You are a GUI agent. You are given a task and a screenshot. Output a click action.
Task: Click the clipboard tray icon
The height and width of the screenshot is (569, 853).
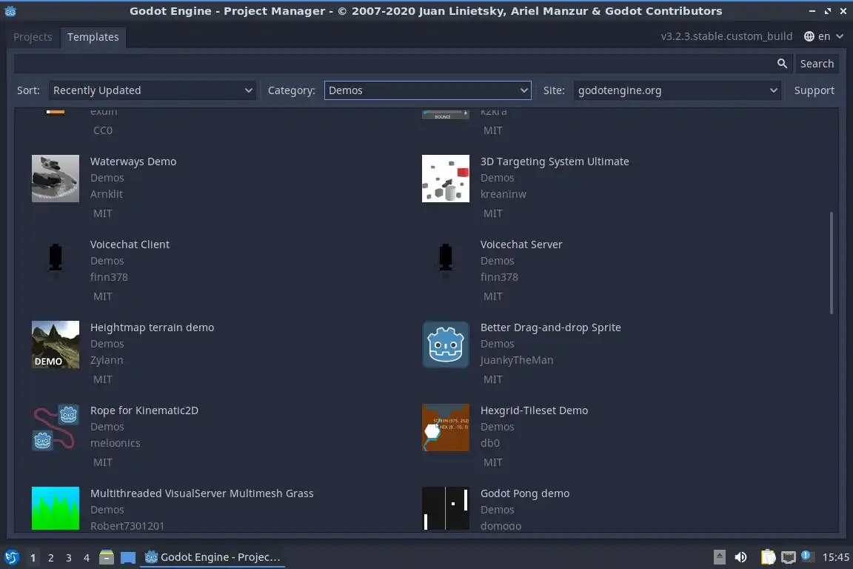(768, 557)
